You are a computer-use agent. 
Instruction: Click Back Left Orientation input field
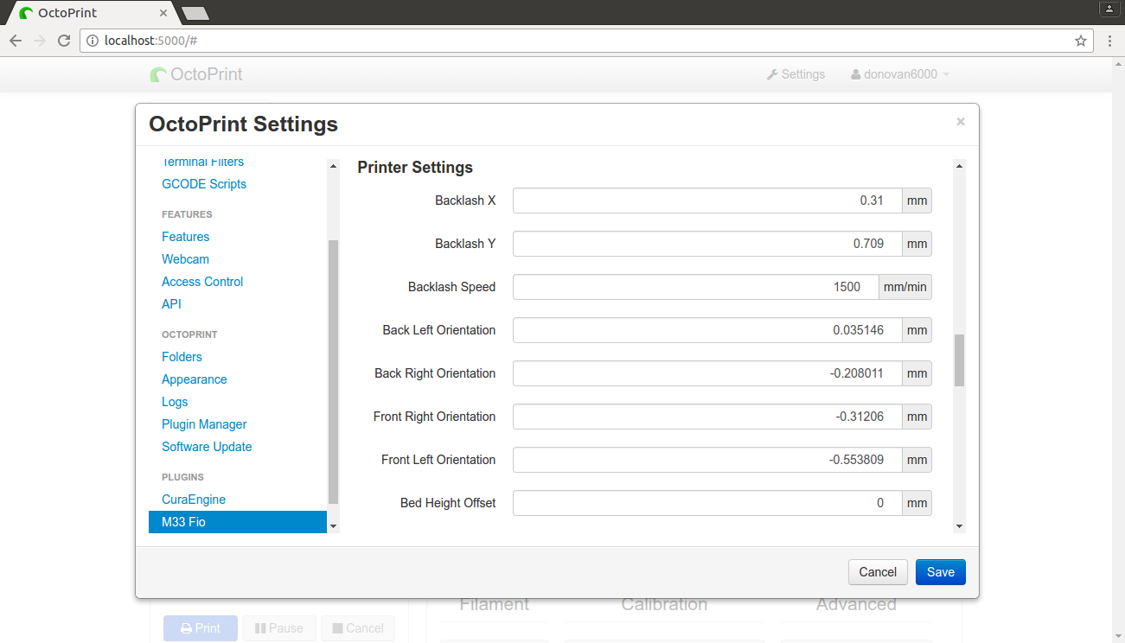707,330
